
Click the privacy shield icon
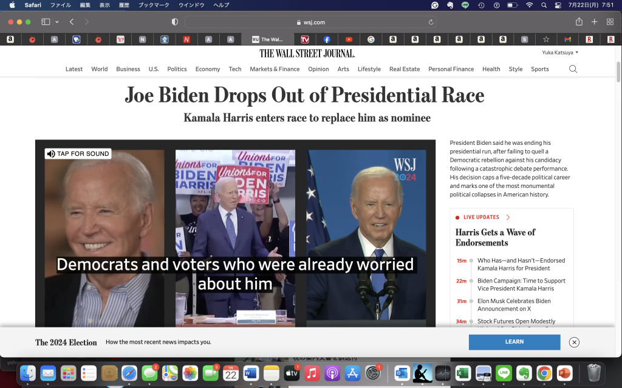point(175,22)
